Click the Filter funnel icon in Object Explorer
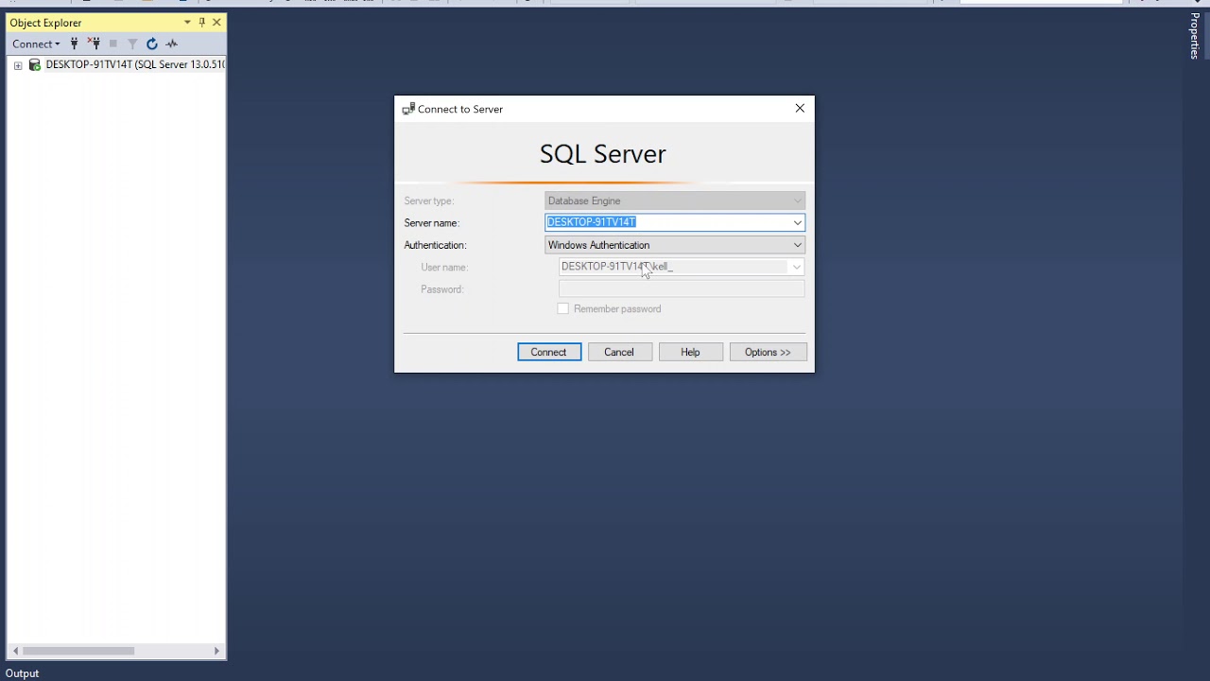The width and height of the screenshot is (1210, 681). (x=132, y=44)
